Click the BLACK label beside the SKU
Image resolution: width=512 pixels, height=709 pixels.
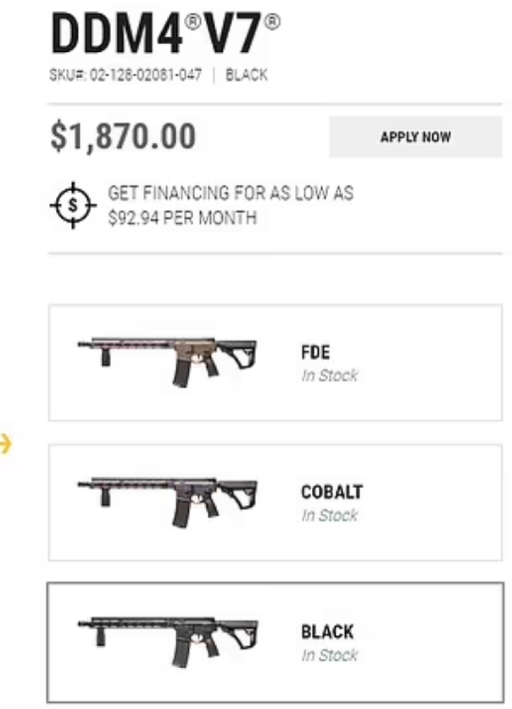(x=247, y=75)
